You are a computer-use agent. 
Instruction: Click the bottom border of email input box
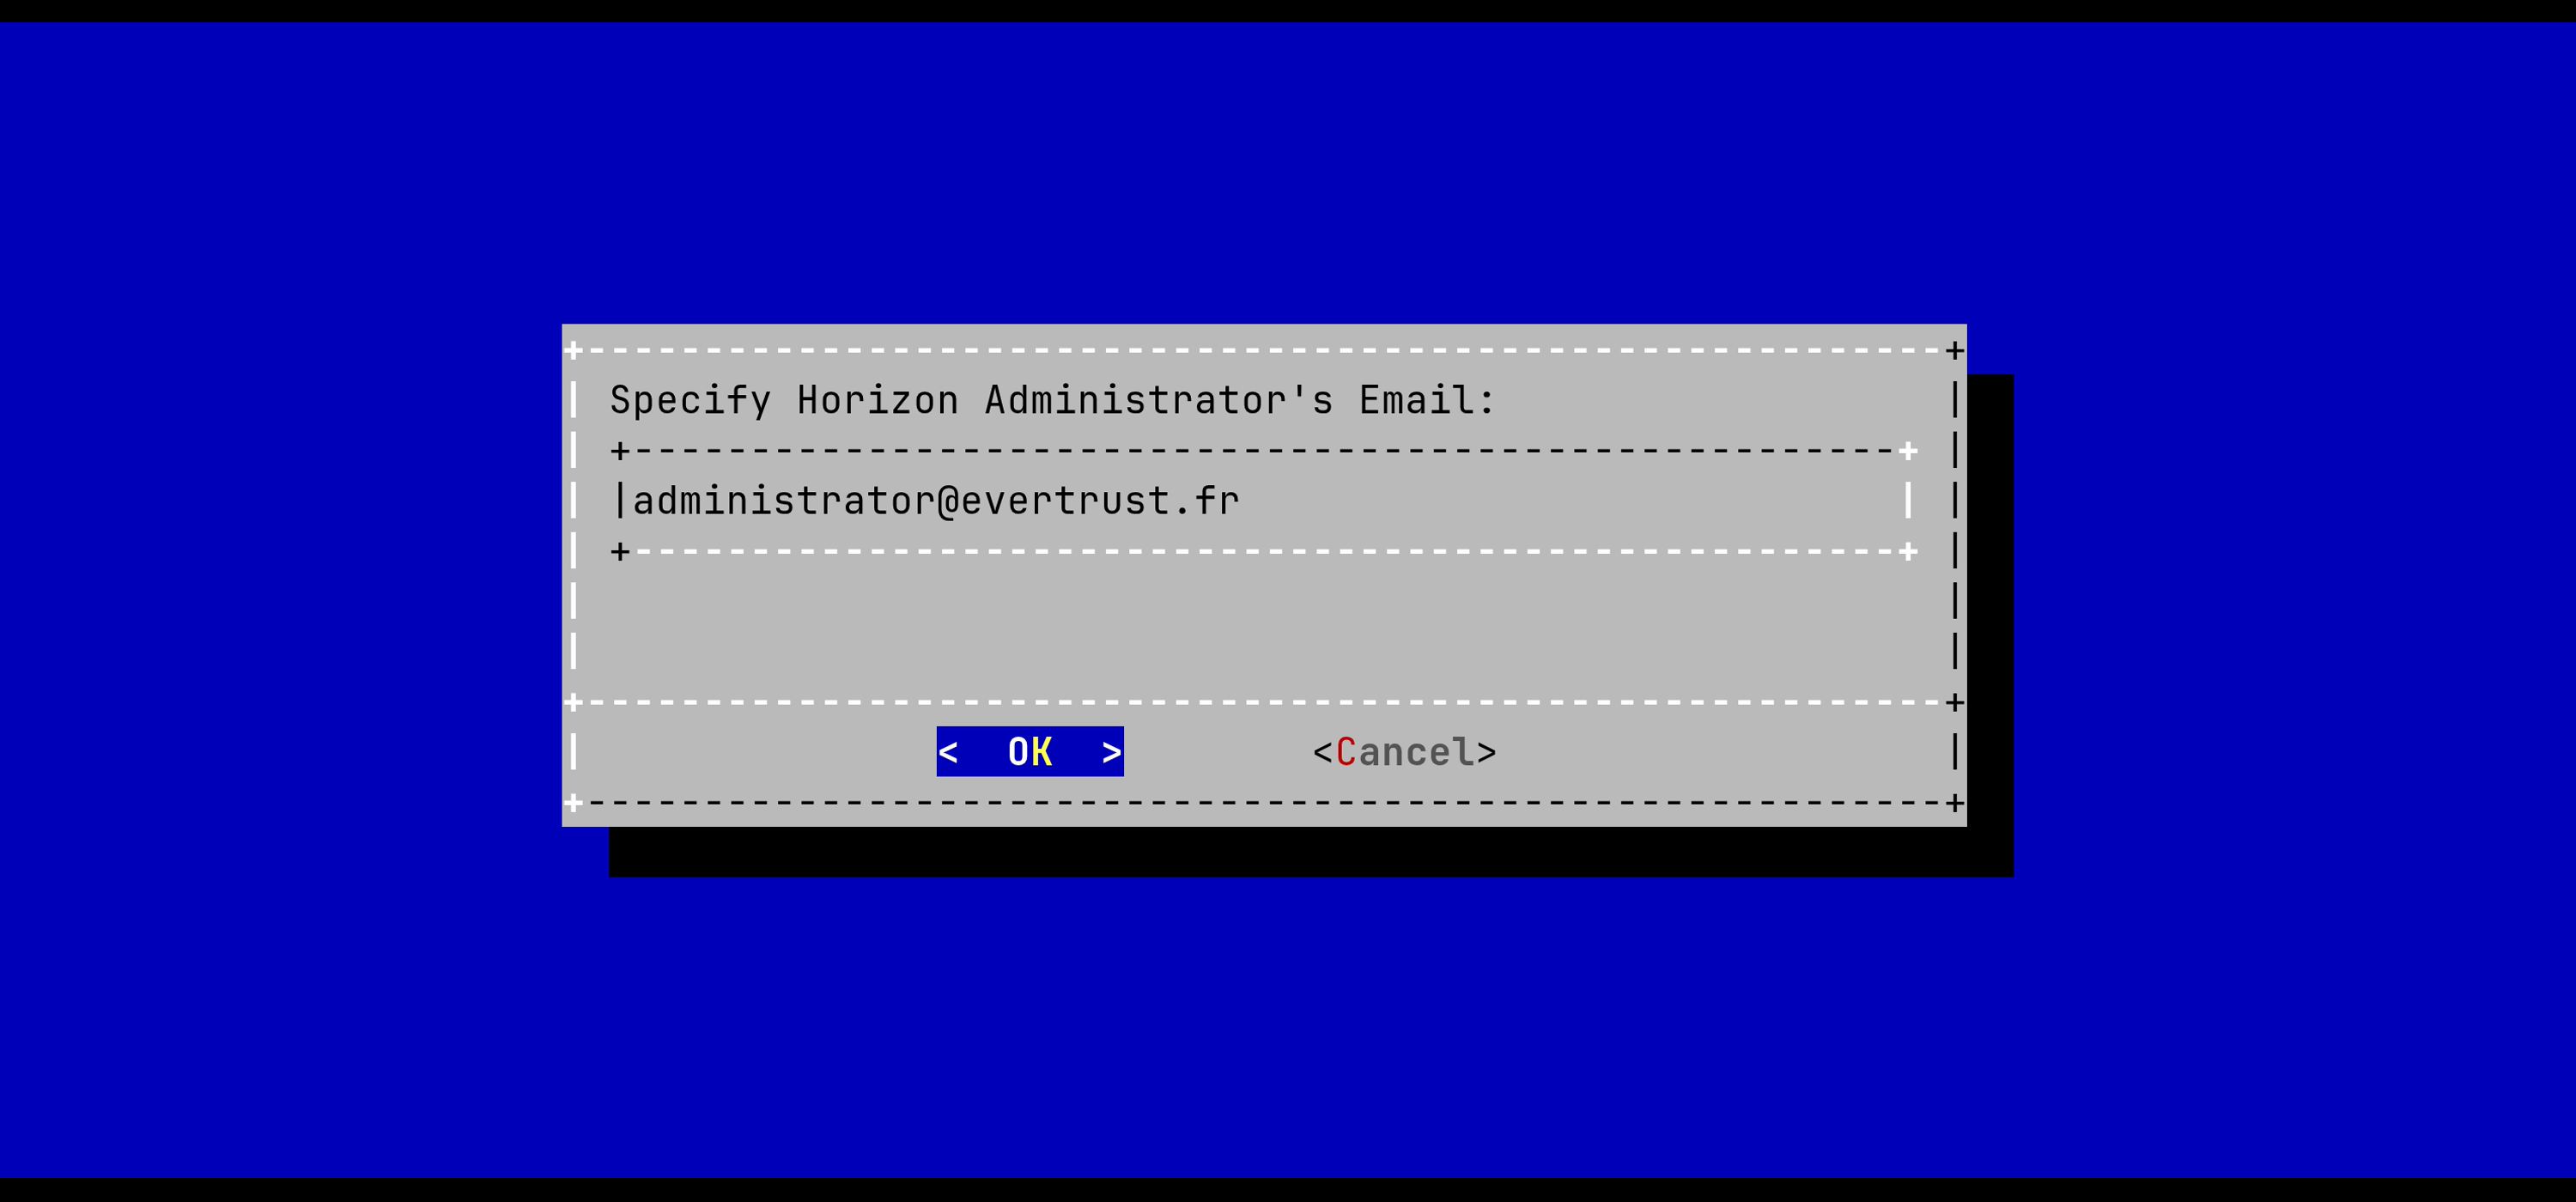[x=1264, y=551]
